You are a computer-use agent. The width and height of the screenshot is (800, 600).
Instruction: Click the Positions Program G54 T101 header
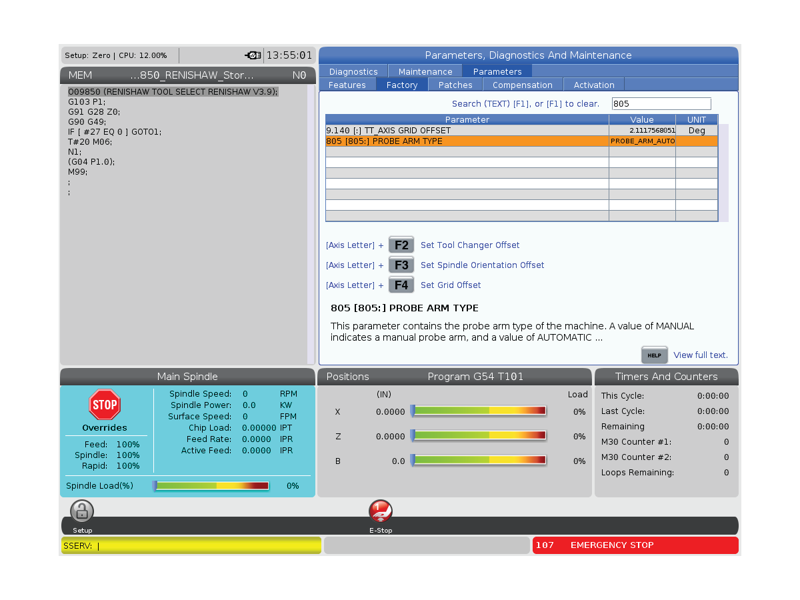(x=455, y=377)
